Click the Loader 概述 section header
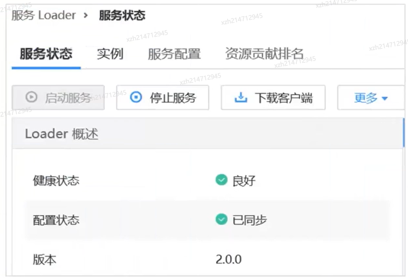 click(x=61, y=134)
